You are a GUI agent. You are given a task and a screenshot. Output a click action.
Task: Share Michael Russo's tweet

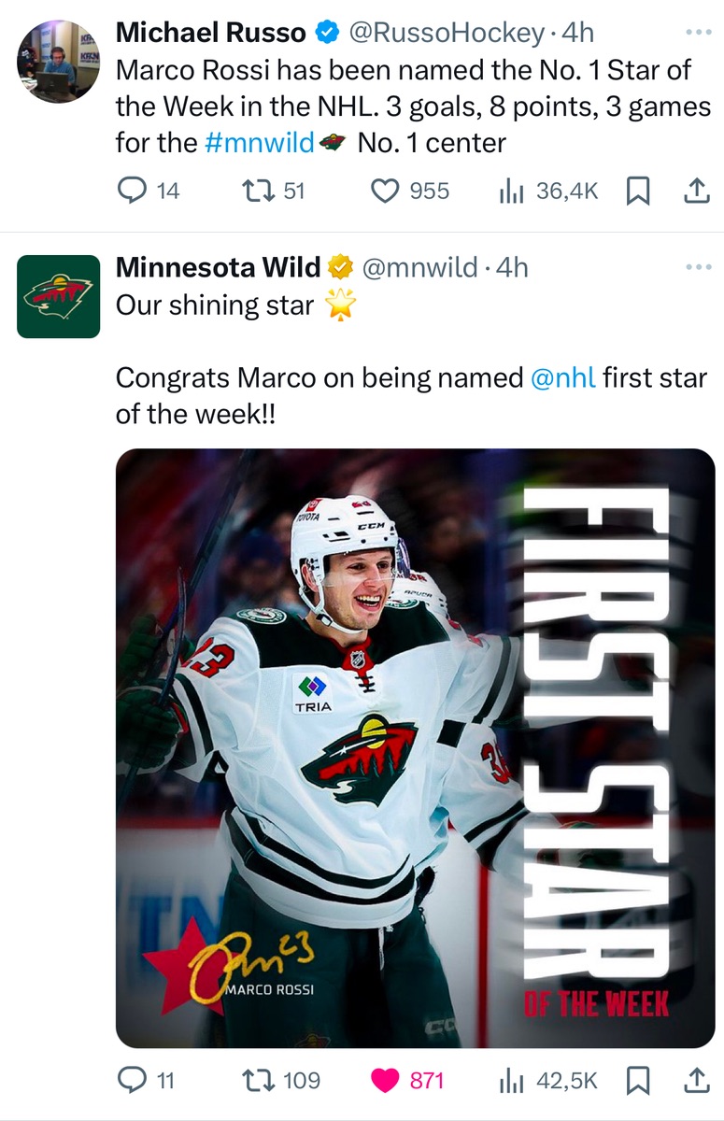click(x=696, y=191)
